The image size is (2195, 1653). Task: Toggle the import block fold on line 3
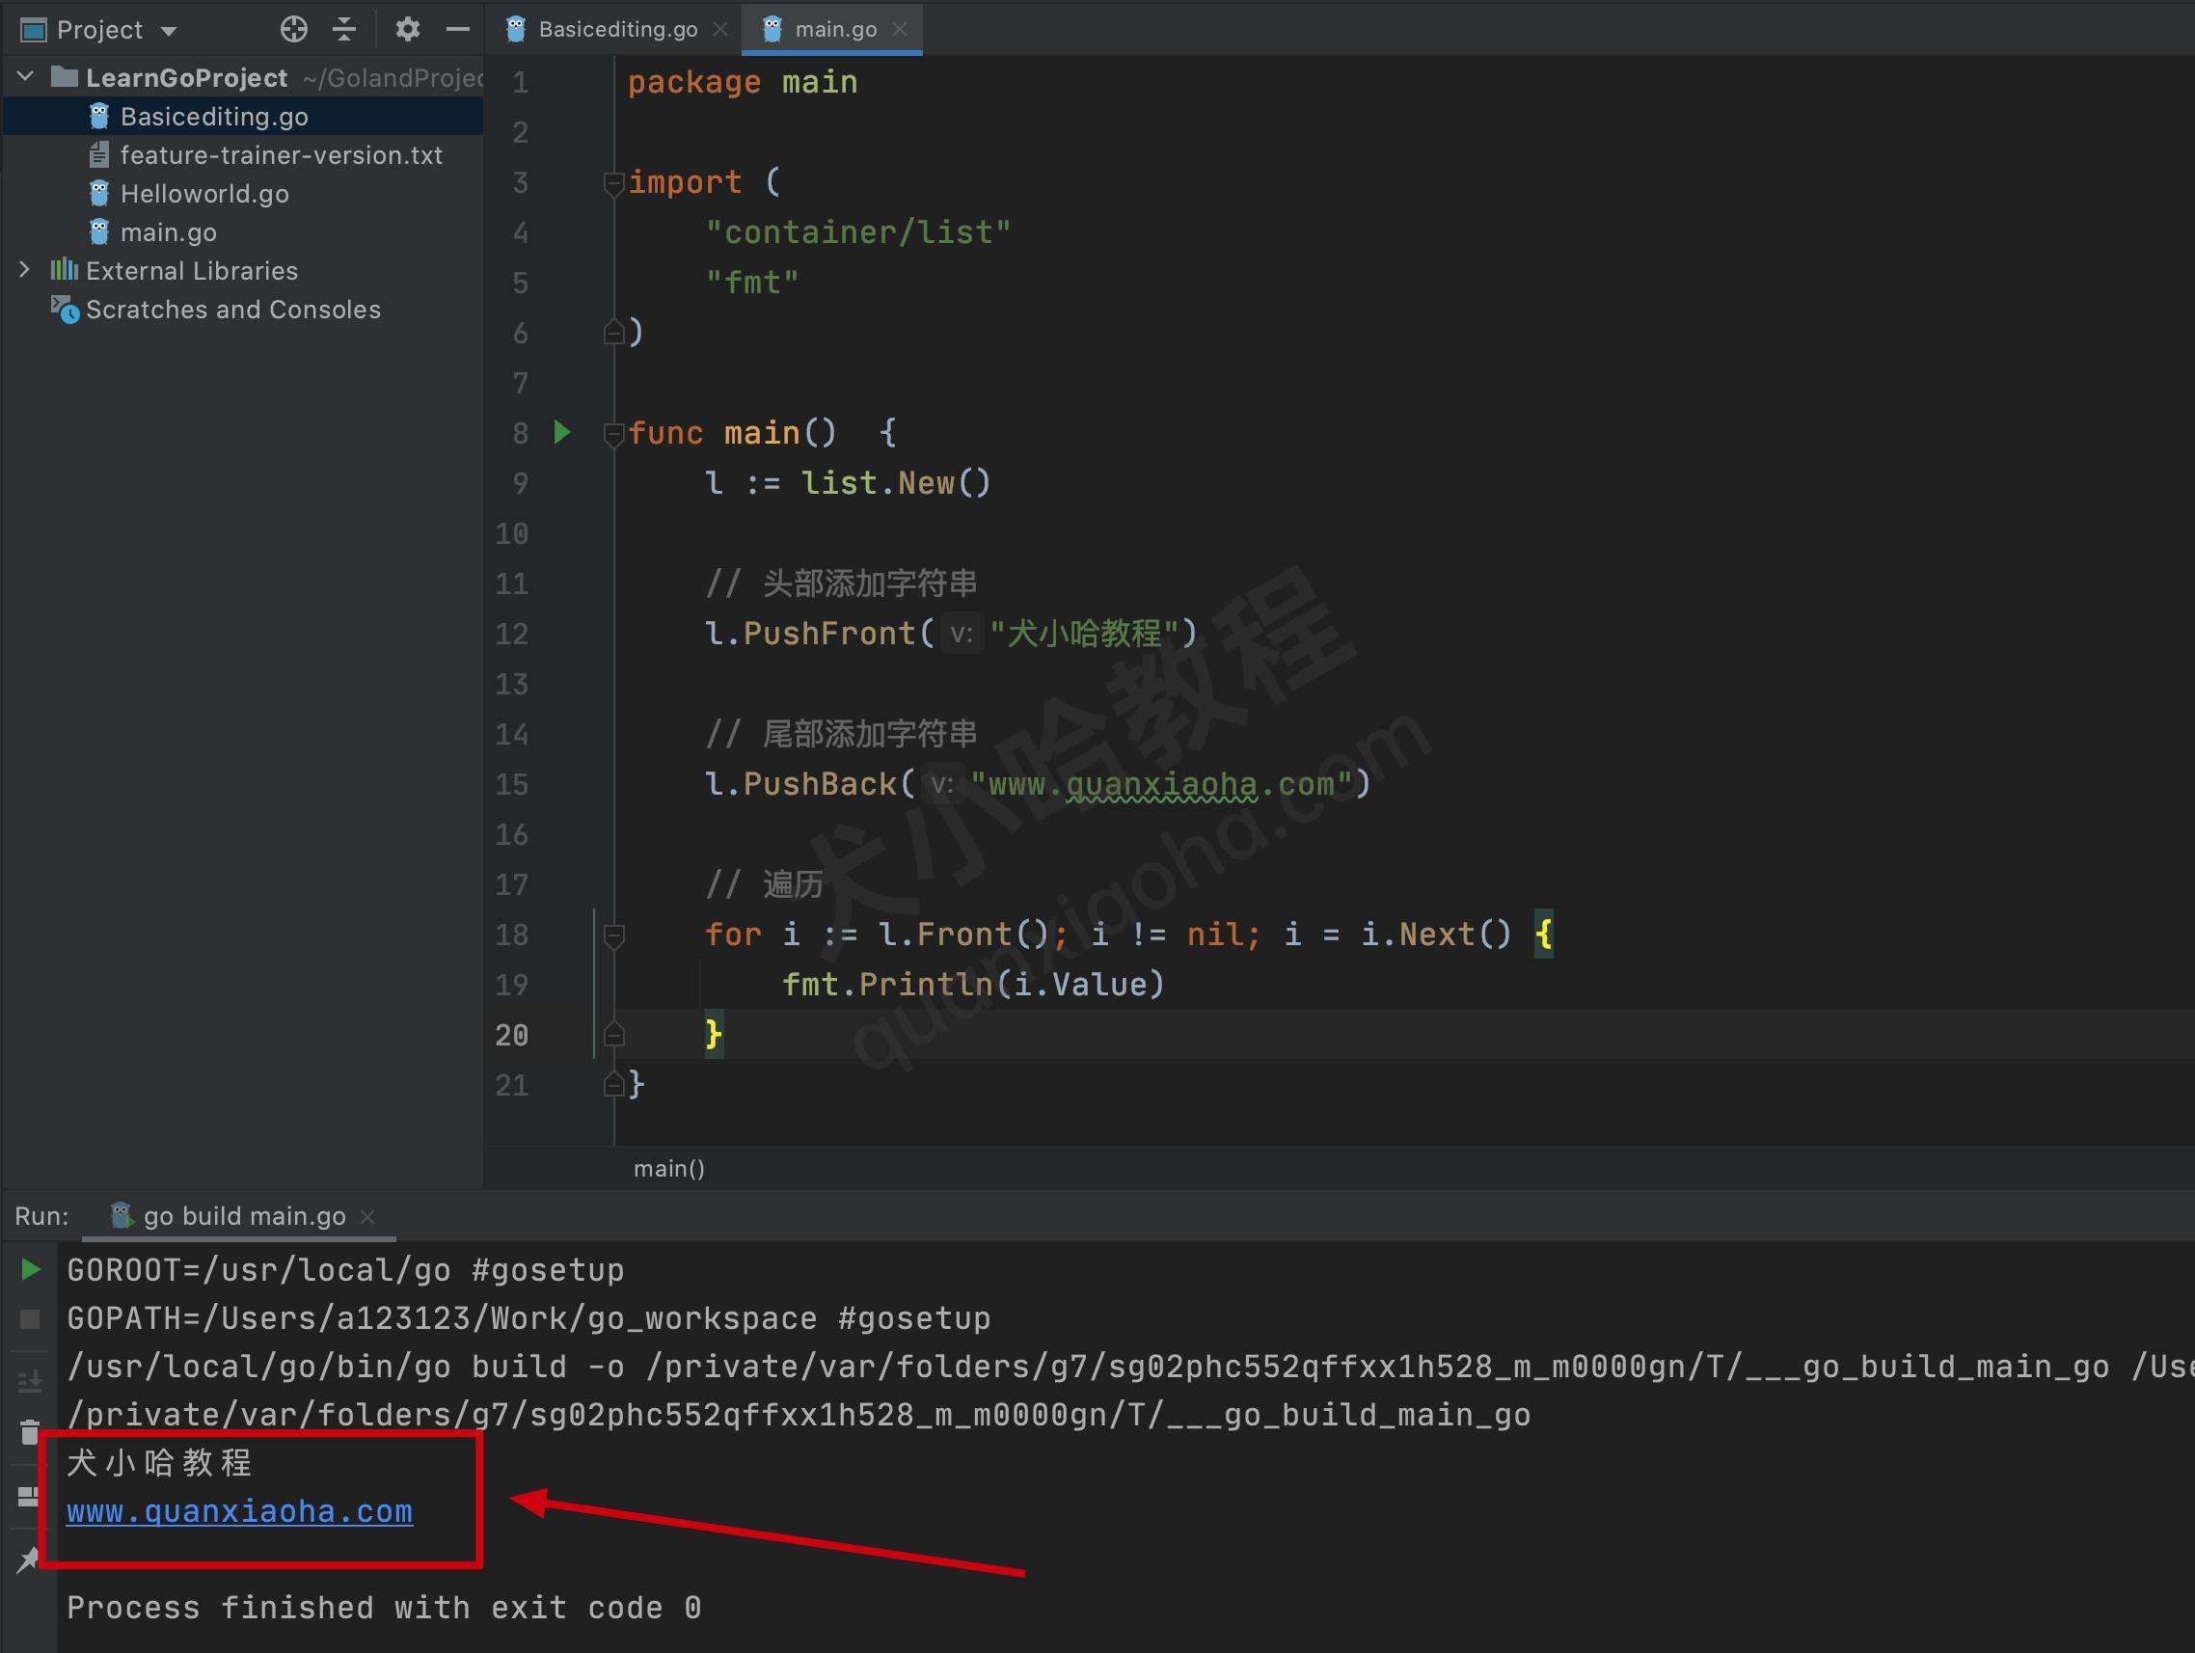[614, 184]
